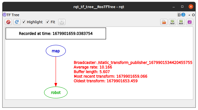Screen dimensions: 198x110
Task: Refresh the TF tree view
Action: click(x=17, y=22)
